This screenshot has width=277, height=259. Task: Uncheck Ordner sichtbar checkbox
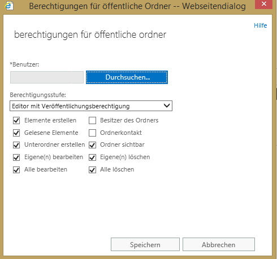[92, 145]
